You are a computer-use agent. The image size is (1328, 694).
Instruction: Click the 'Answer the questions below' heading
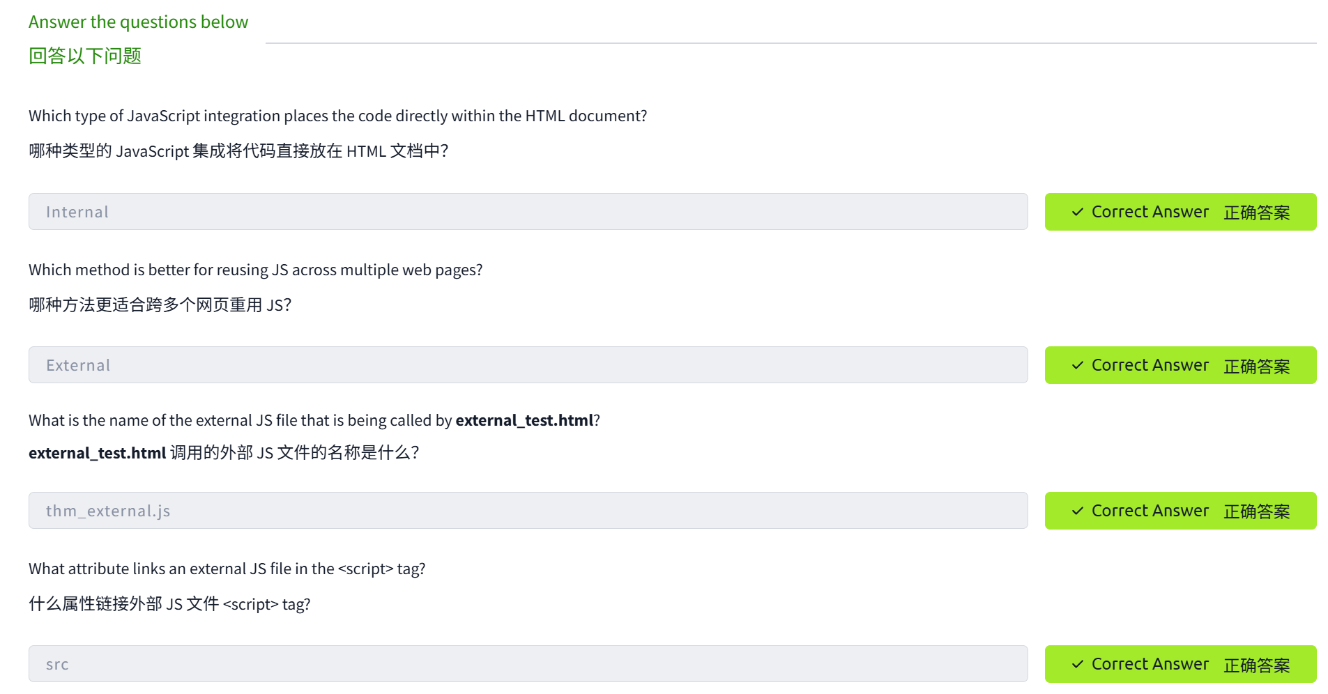pos(138,22)
